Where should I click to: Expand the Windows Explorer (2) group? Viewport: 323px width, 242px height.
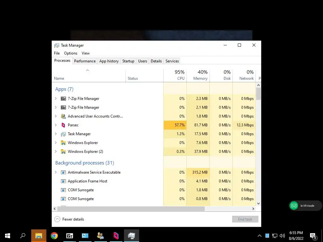56,152
